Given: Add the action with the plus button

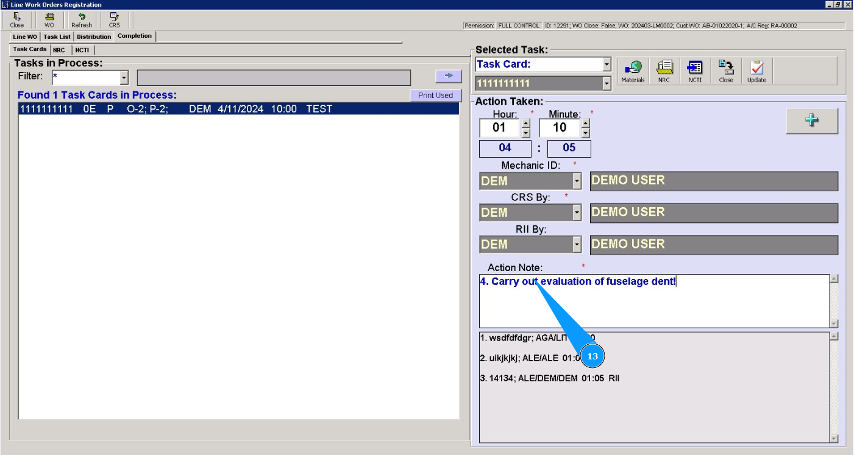Looking at the screenshot, I should 812,121.
